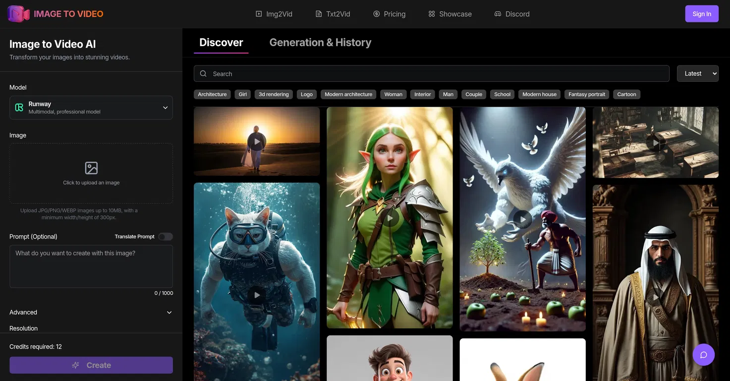Click the image upload placeholder icon
The image size is (730, 381).
pos(91,168)
